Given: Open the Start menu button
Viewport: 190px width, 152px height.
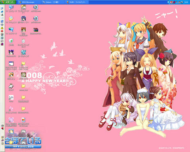Looking at the screenshot, I should coord(8,2).
